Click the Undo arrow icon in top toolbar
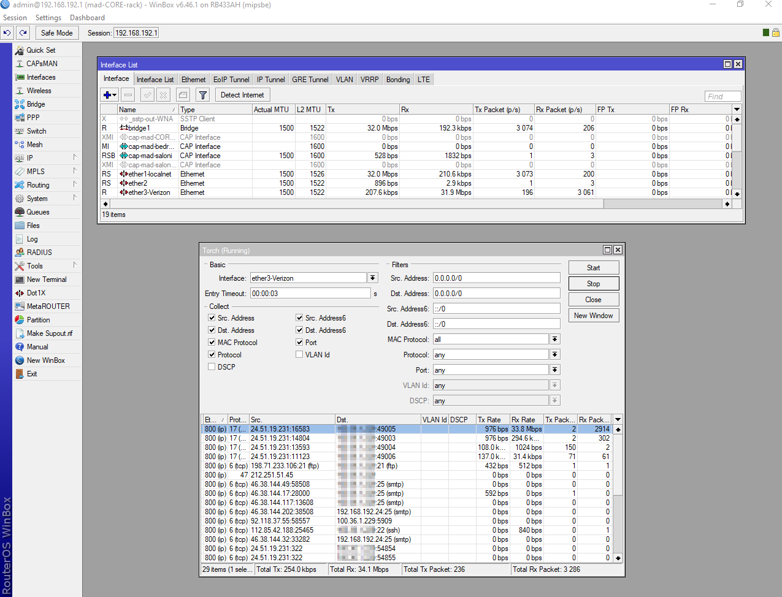Screen dimensions: 782x597 pos(7,33)
